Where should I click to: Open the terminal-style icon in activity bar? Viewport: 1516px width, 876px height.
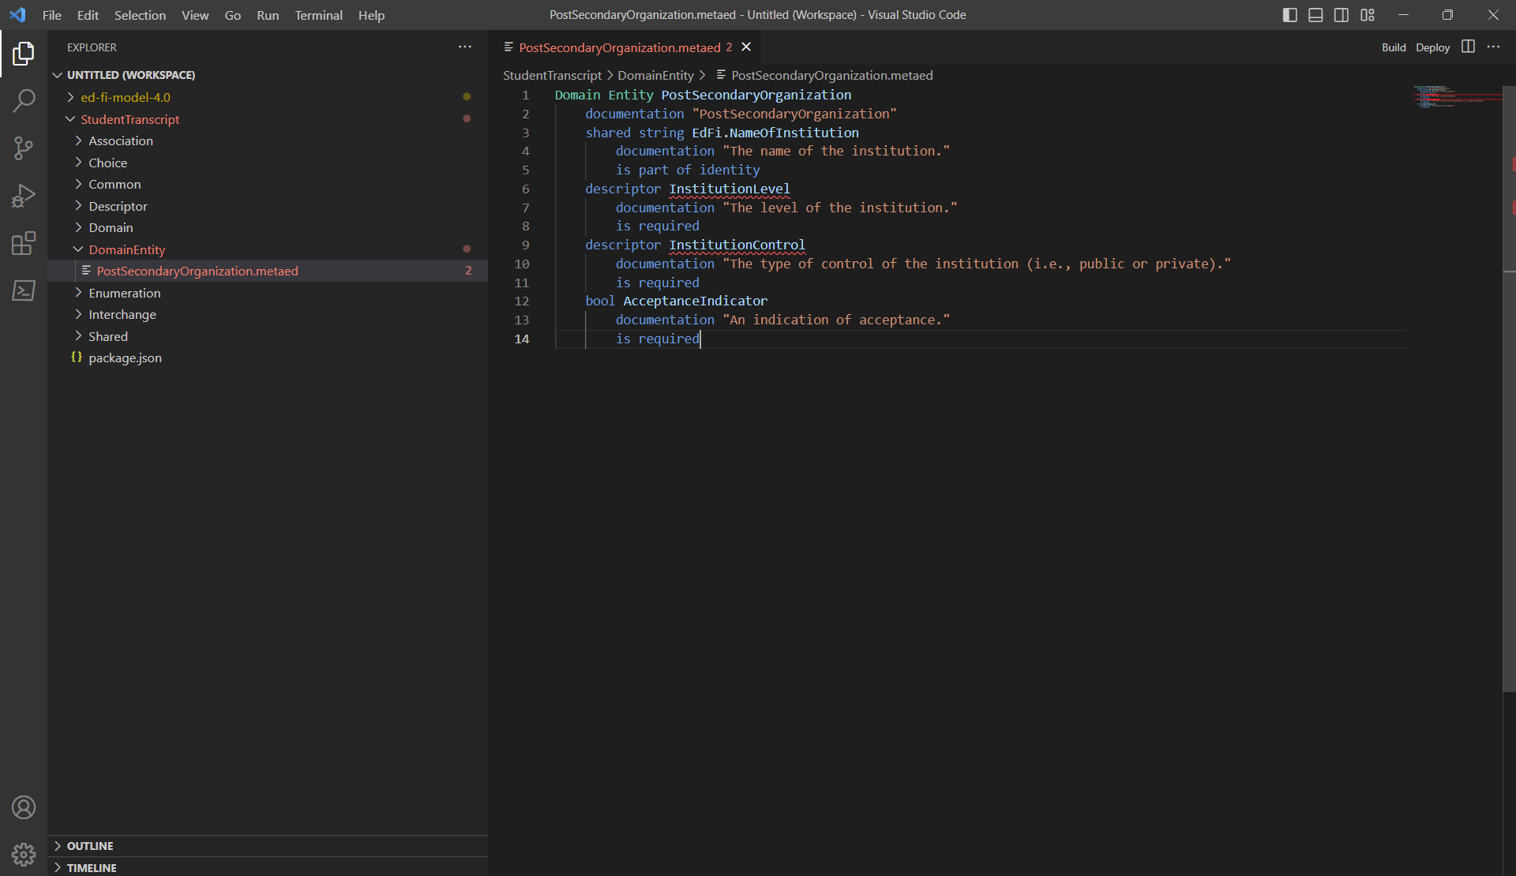coord(24,290)
